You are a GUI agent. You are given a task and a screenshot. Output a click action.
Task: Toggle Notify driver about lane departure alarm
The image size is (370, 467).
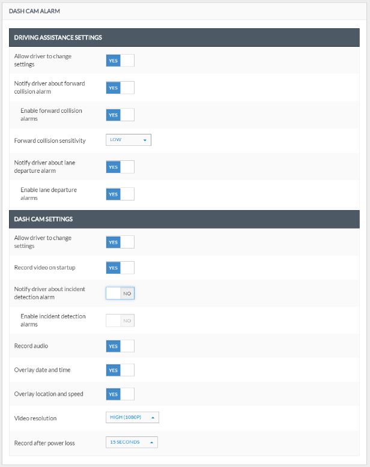click(x=120, y=167)
